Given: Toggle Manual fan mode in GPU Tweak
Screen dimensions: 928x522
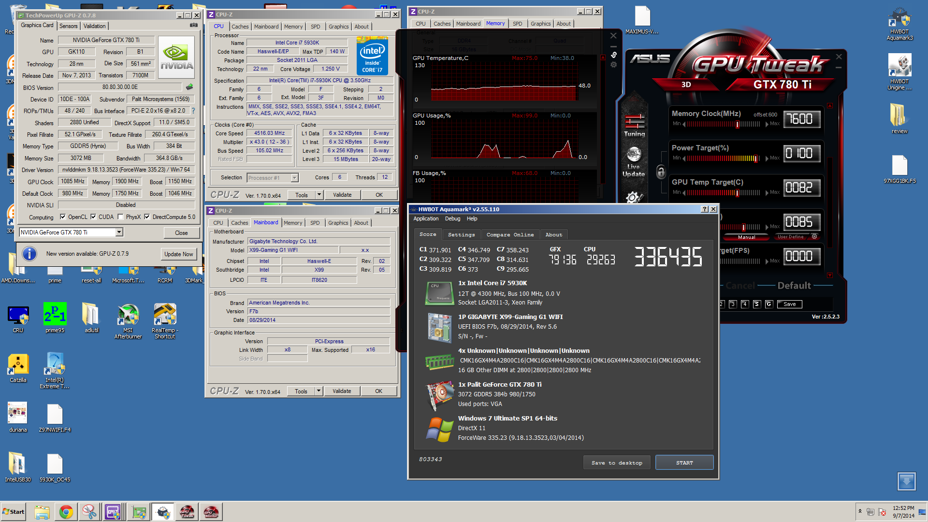Looking at the screenshot, I should click(747, 237).
